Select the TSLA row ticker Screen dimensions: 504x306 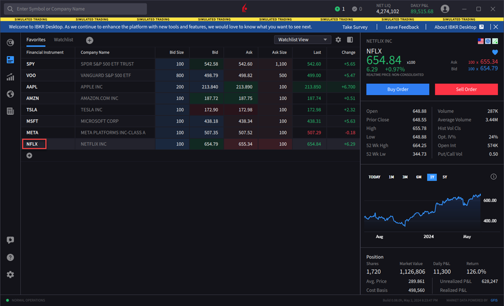pos(31,109)
